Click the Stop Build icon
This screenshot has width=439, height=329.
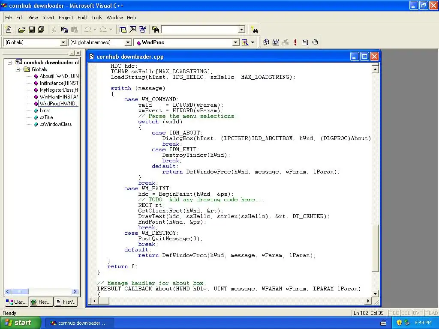click(x=285, y=42)
